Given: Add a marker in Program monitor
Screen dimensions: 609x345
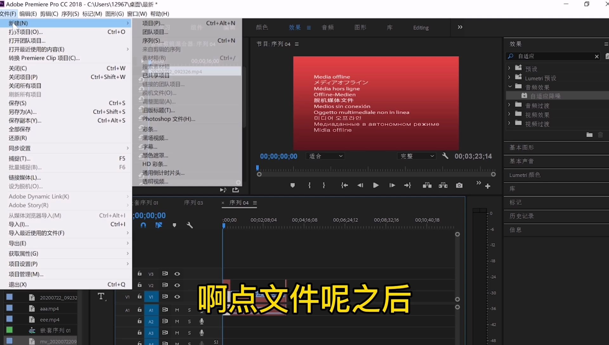Looking at the screenshot, I should (x=292, y=186).
